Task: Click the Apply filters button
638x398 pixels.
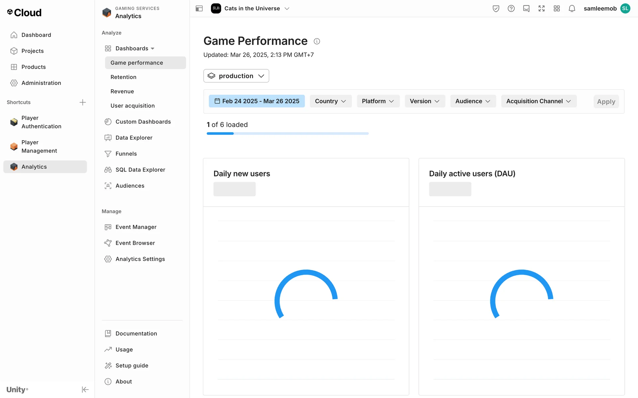Action: pos(606,101)
